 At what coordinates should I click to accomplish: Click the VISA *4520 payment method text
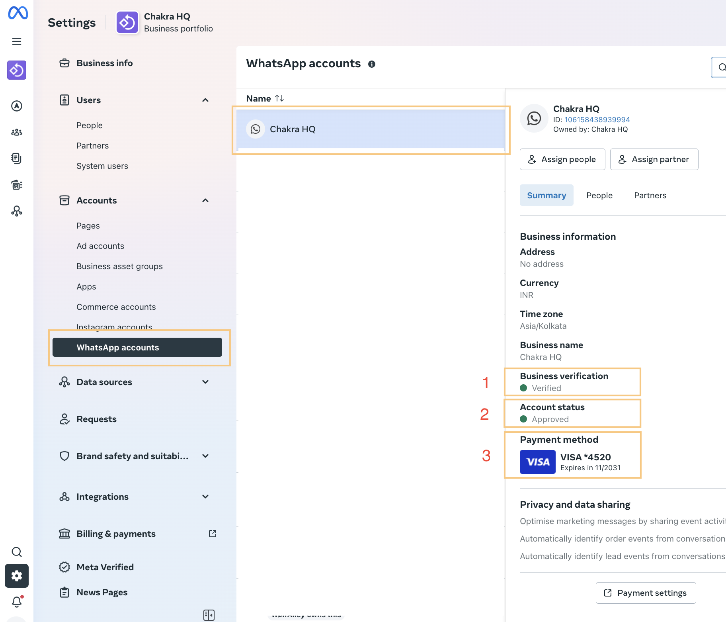pyautogui.click(x=585, y=457)
